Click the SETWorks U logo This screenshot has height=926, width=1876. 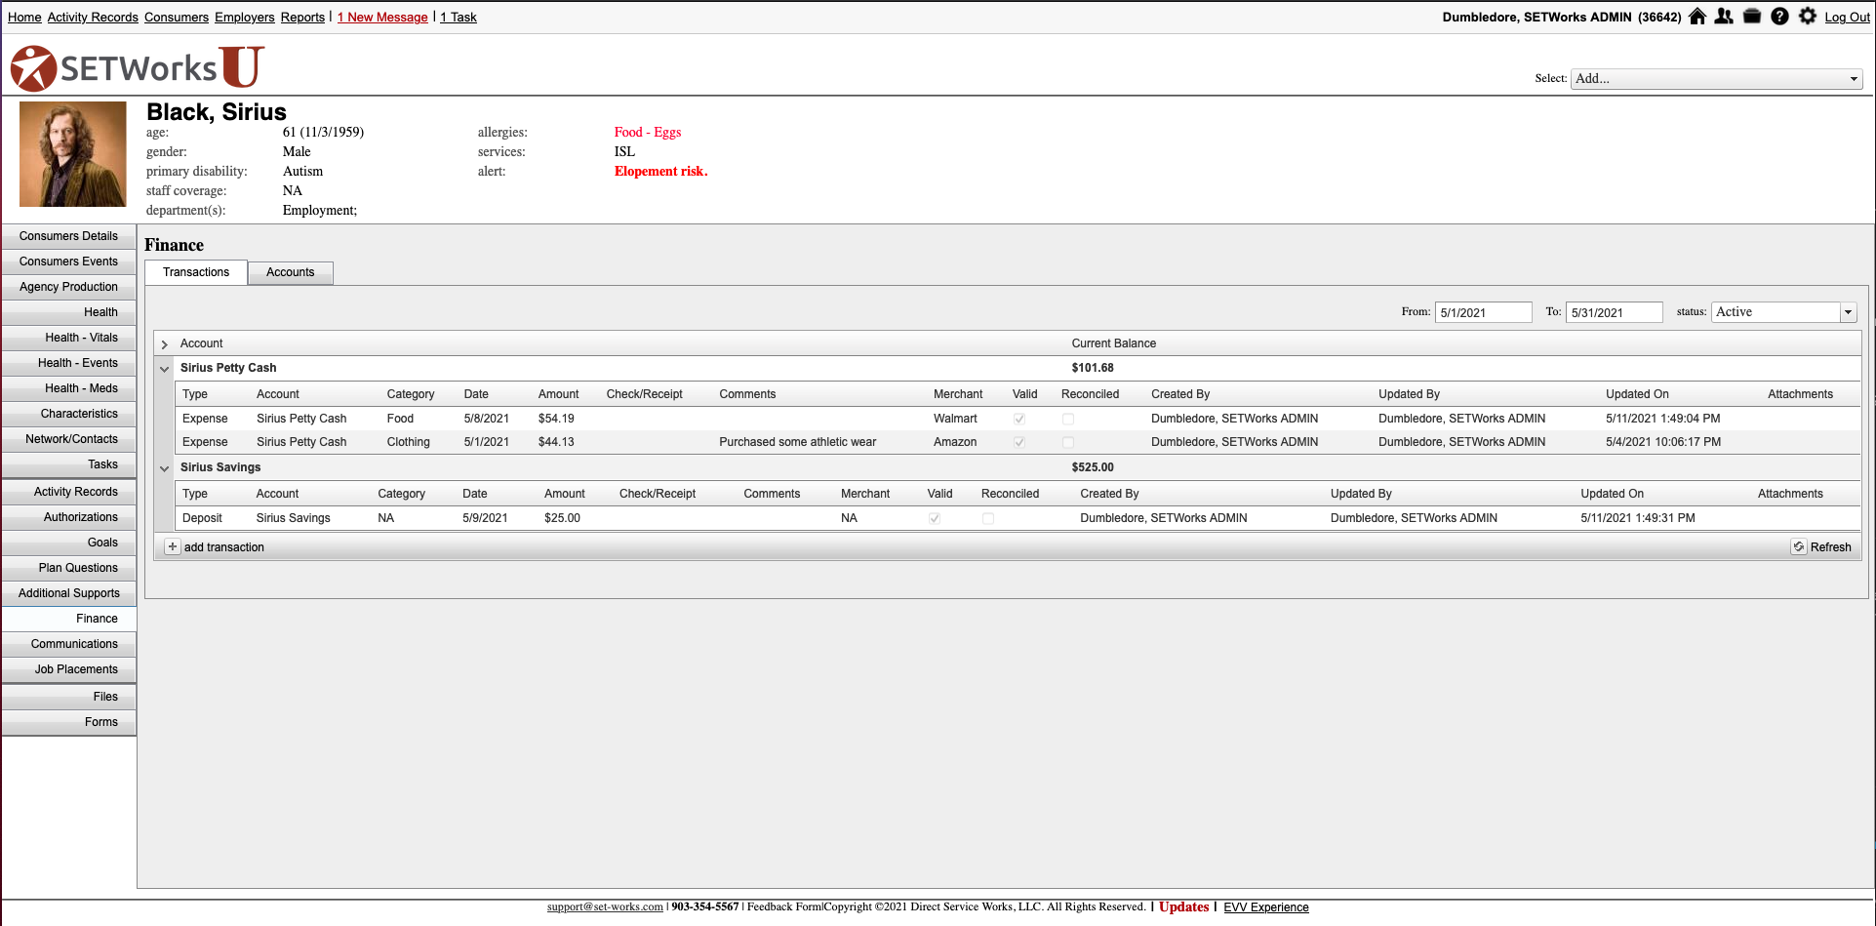pyautogui.click(x=138, y=66)
